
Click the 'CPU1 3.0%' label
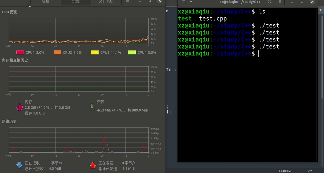pos(35,52)
